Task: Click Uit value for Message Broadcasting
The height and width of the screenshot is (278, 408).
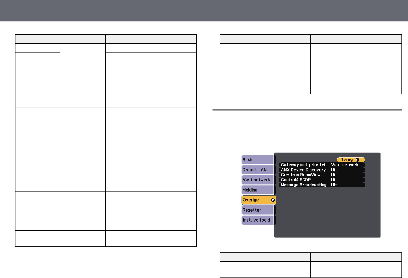Action: point(334,185)
